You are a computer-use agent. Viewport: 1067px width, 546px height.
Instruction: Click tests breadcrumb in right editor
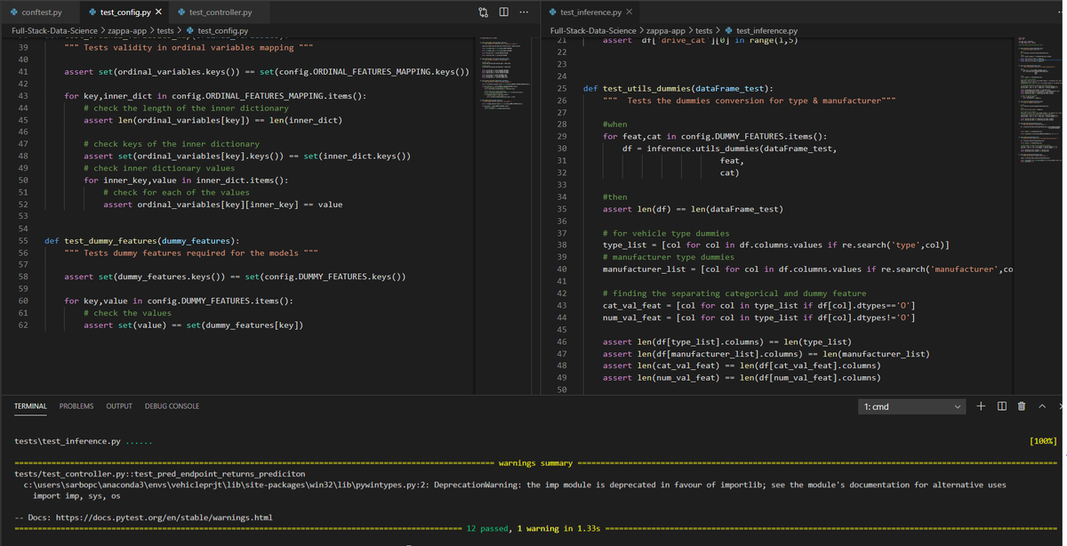(704, 31)
